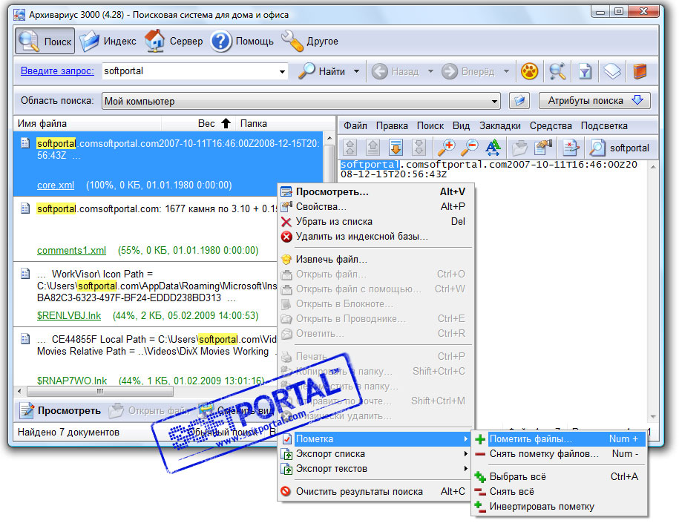The image size is (679, 526).
Task: Select Убрать из списка menu item
Action: (x=375, y=222)
